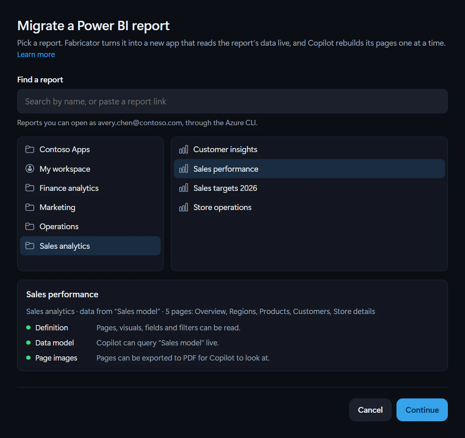Pick the Sales targets 2026 report
Screen dimensions: 465x438
[309, 188]
